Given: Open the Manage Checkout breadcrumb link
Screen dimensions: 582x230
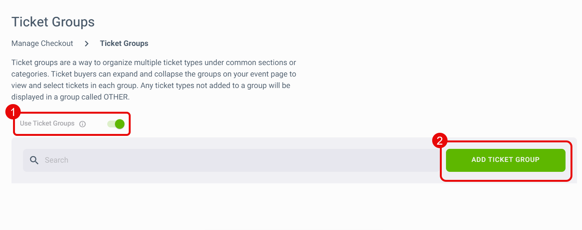Looking at the screenshot, I should click(42, 43).
